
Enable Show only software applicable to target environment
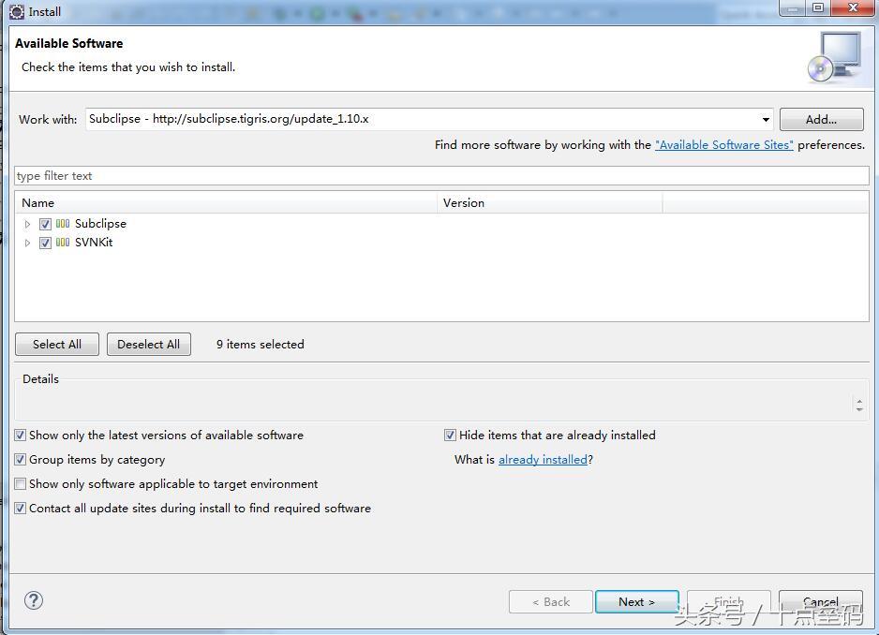pyautogui.click(x=21, y=483)
